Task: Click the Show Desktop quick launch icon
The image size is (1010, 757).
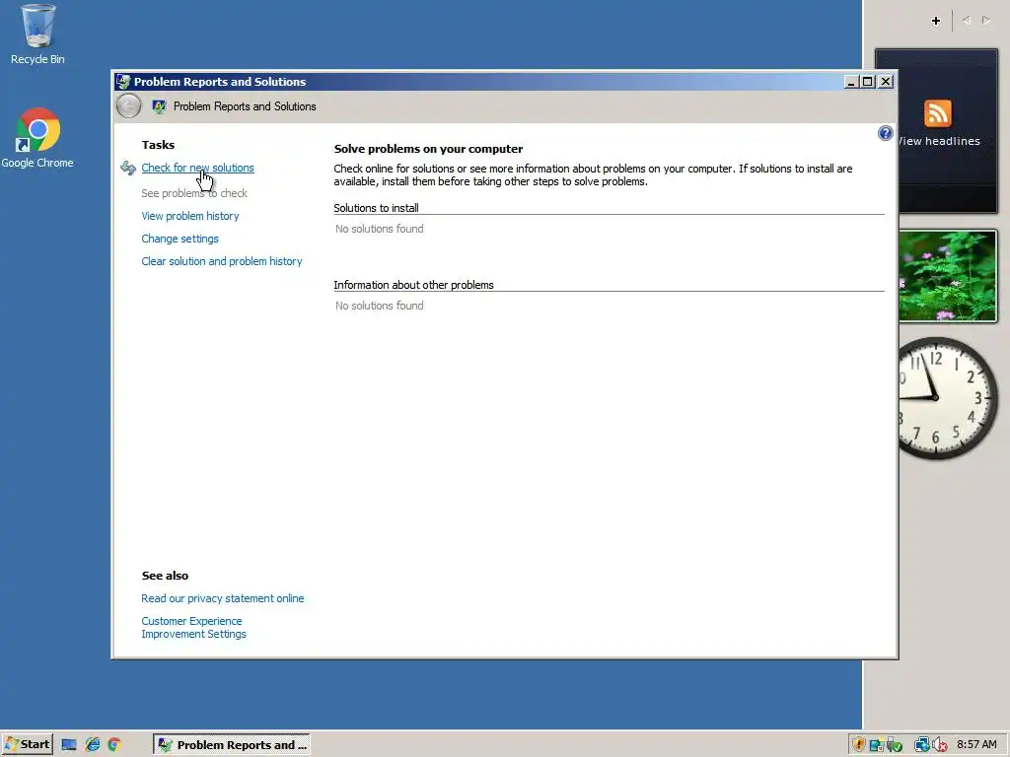Action: point(69,745)
